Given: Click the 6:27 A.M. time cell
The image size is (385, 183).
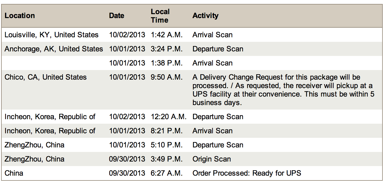Looking at the screenshot, I should click(167, 173).
